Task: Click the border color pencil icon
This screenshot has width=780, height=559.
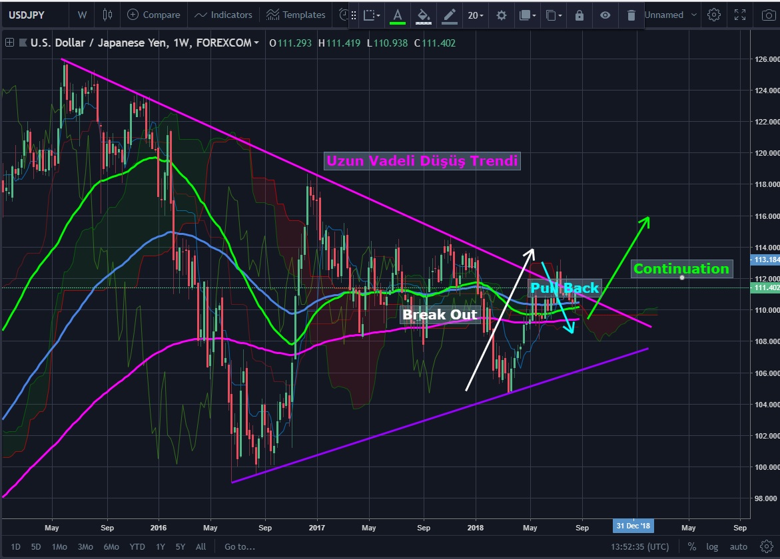Action: coord(450,15)
